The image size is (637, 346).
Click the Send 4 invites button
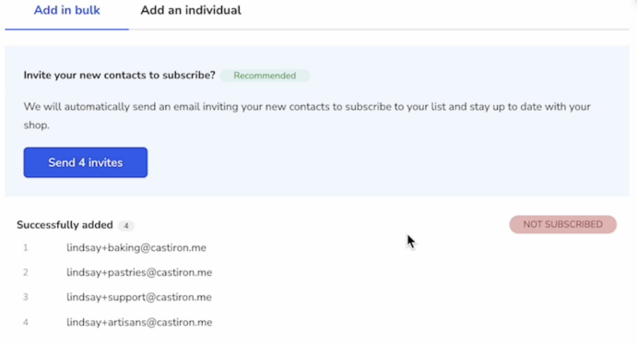pyautogui.click(x=86, y=162)
